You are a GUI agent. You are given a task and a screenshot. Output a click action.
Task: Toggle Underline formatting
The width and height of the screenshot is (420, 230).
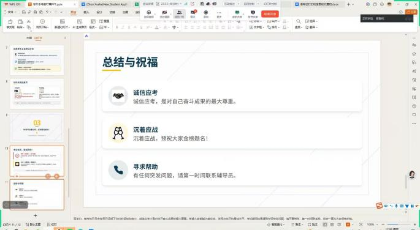click(129, 28)
